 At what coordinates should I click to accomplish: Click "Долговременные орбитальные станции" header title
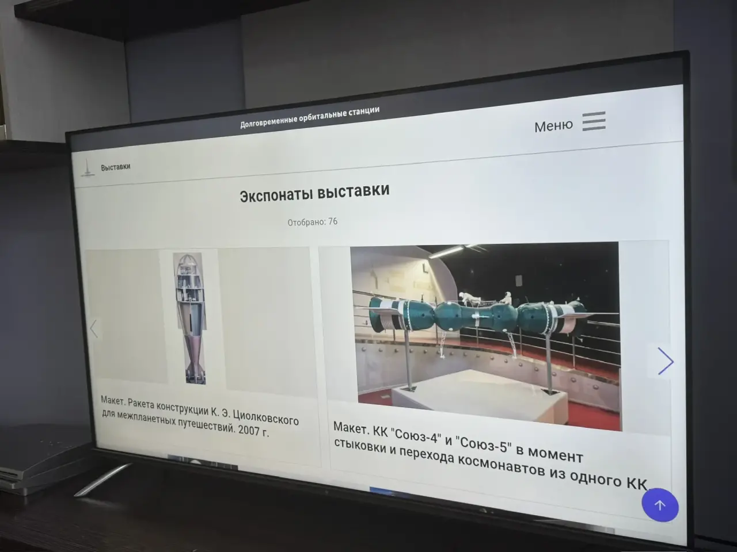coord(310,117)
